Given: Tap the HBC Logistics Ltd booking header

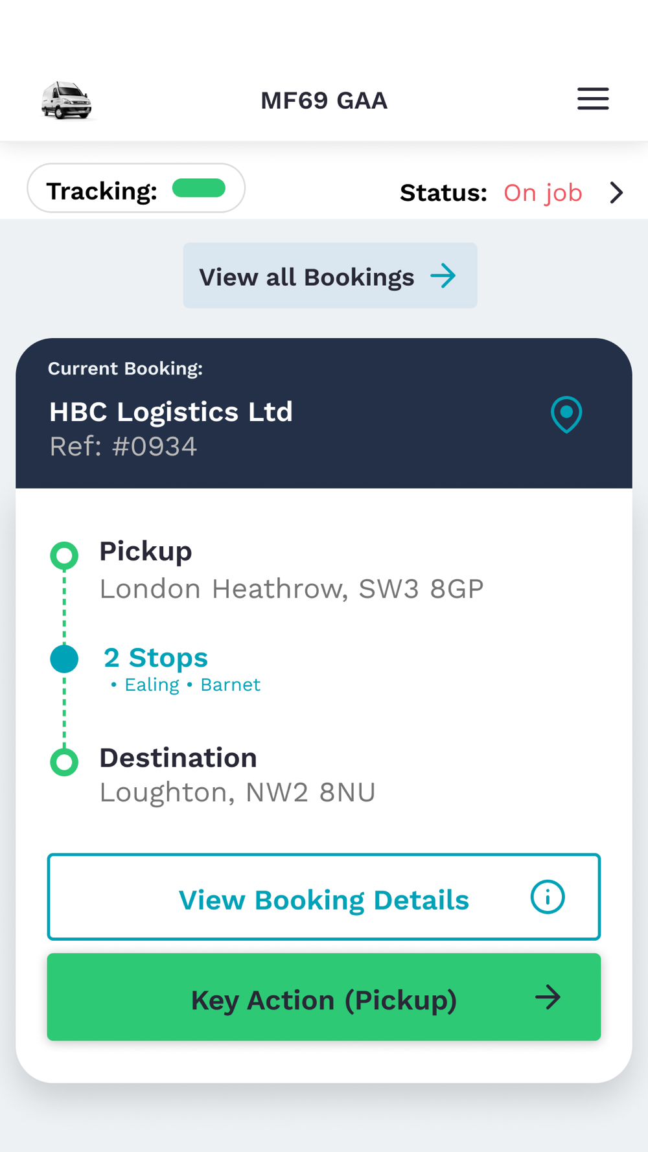Looking at the screenshot, I should coord(171,412).
